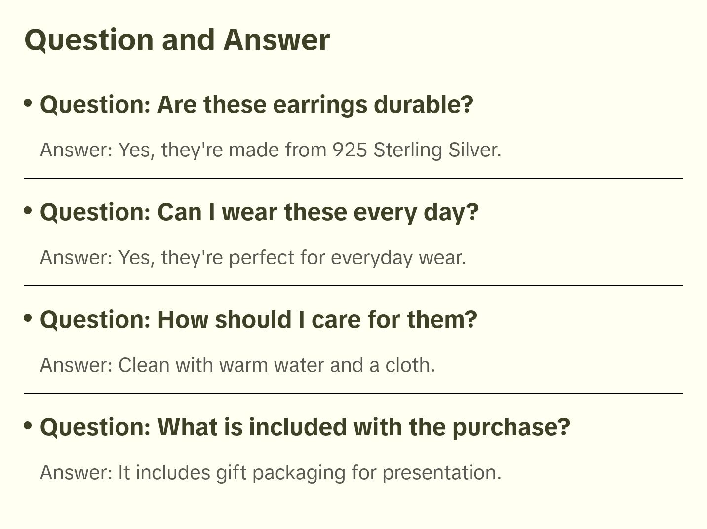Select the "Are these earrings durable?" question
Viewport: 707px width, 529px height.
coord(256,105)
